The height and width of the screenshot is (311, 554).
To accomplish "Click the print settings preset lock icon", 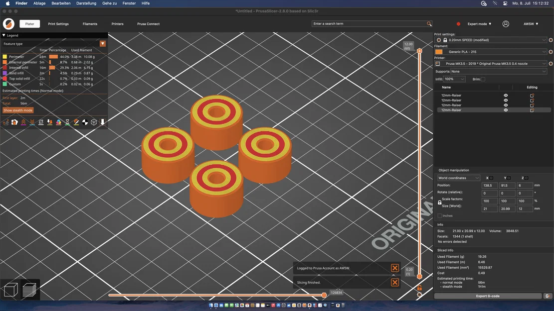I will click(x=445, y=40).
